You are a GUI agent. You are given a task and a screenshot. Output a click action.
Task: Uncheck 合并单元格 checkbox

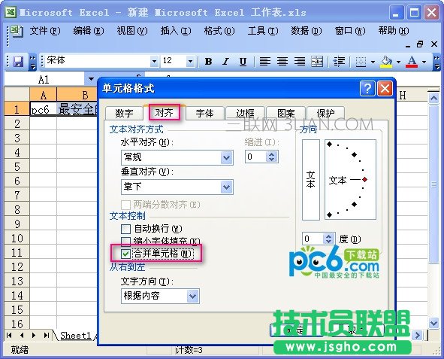(x=125, y=254)
